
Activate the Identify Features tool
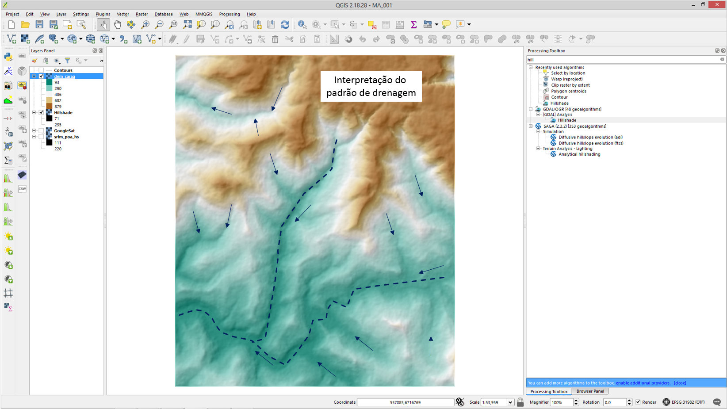302,25
